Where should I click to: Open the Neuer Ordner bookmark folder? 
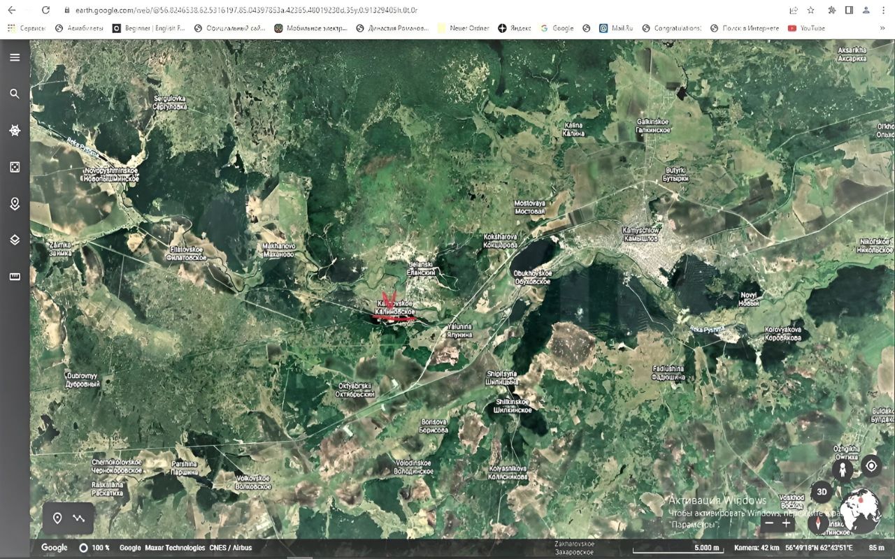[x=464, y=29]
